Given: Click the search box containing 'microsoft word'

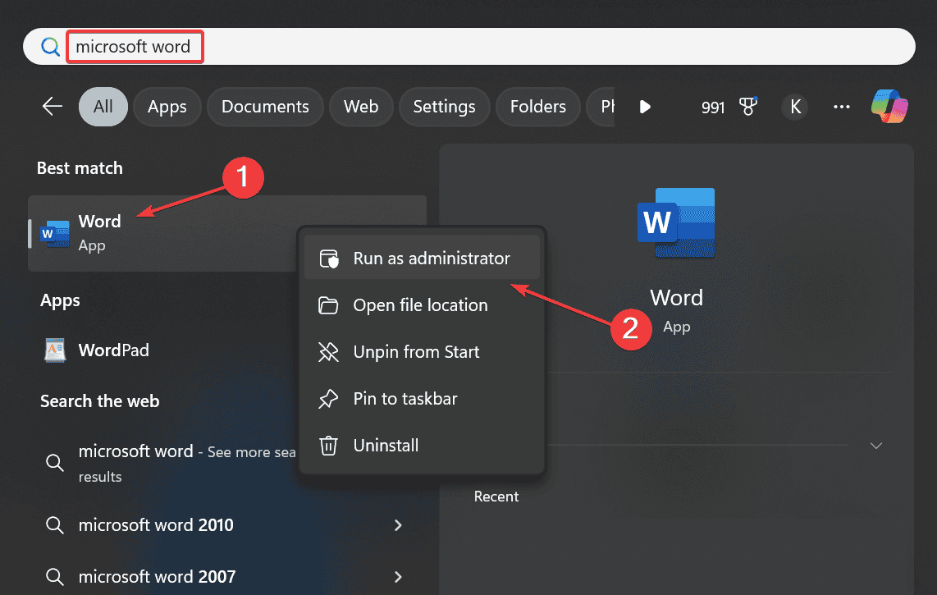Looking at the screenshot, I should (469, 47).
